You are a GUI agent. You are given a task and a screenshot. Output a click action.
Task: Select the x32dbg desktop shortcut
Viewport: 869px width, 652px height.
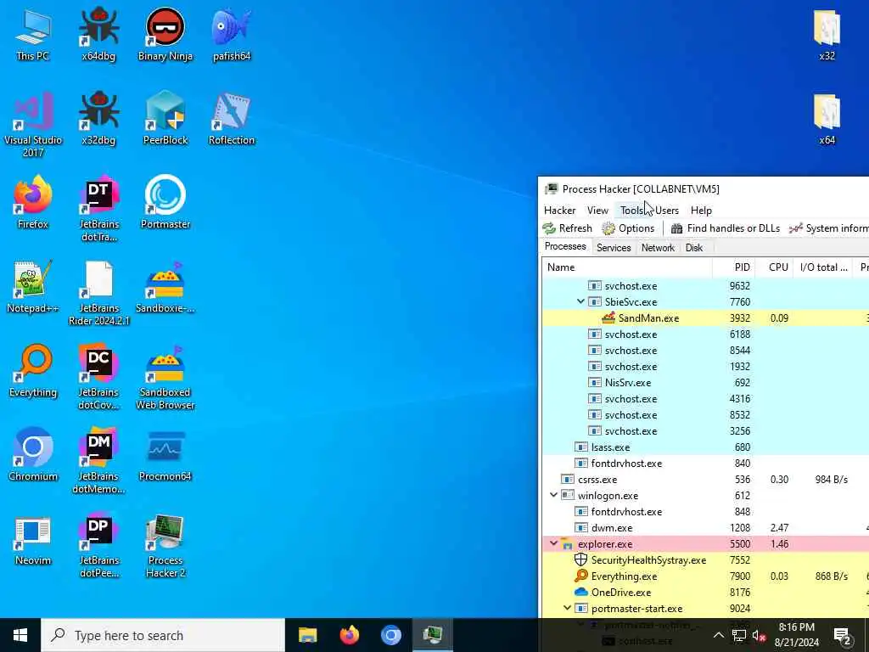click(98, 119)
